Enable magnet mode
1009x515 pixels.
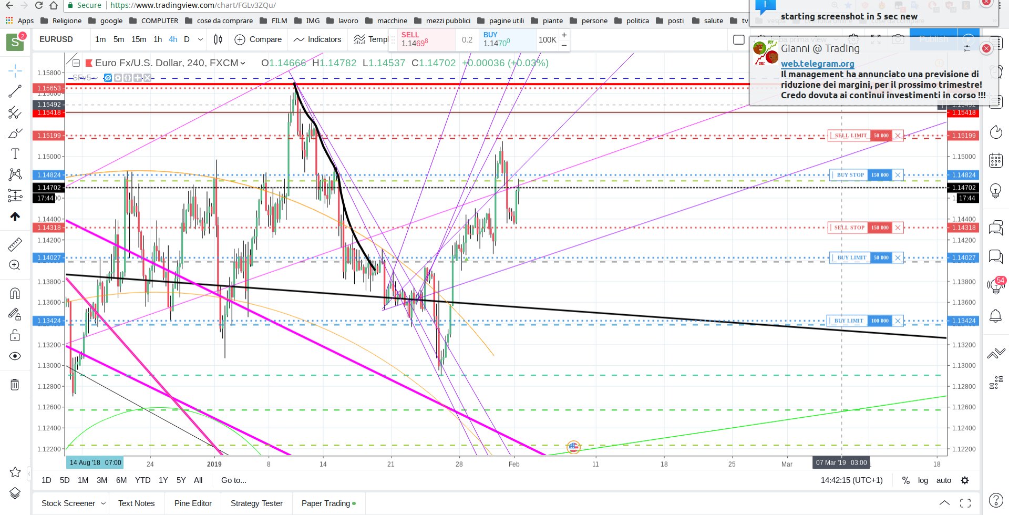(x=15, y=293)
